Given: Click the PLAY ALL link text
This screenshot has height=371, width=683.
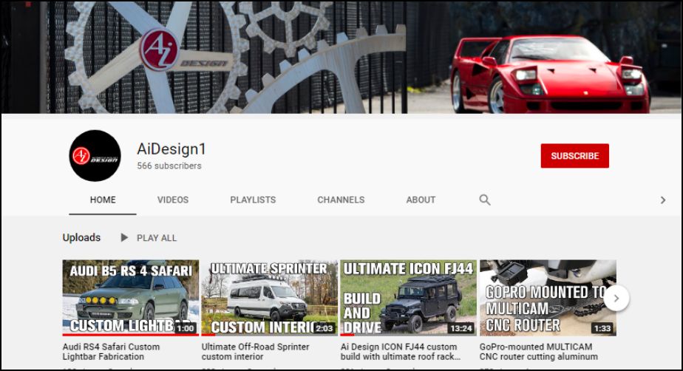Looking at the screenshot, I should click(157, 238).
